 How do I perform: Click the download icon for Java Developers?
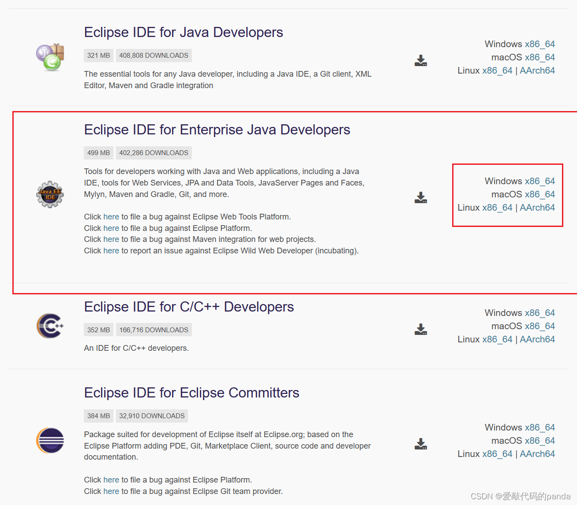click(421, 60)
